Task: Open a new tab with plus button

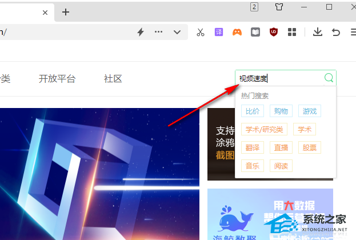Action: [x=66, y=12]
